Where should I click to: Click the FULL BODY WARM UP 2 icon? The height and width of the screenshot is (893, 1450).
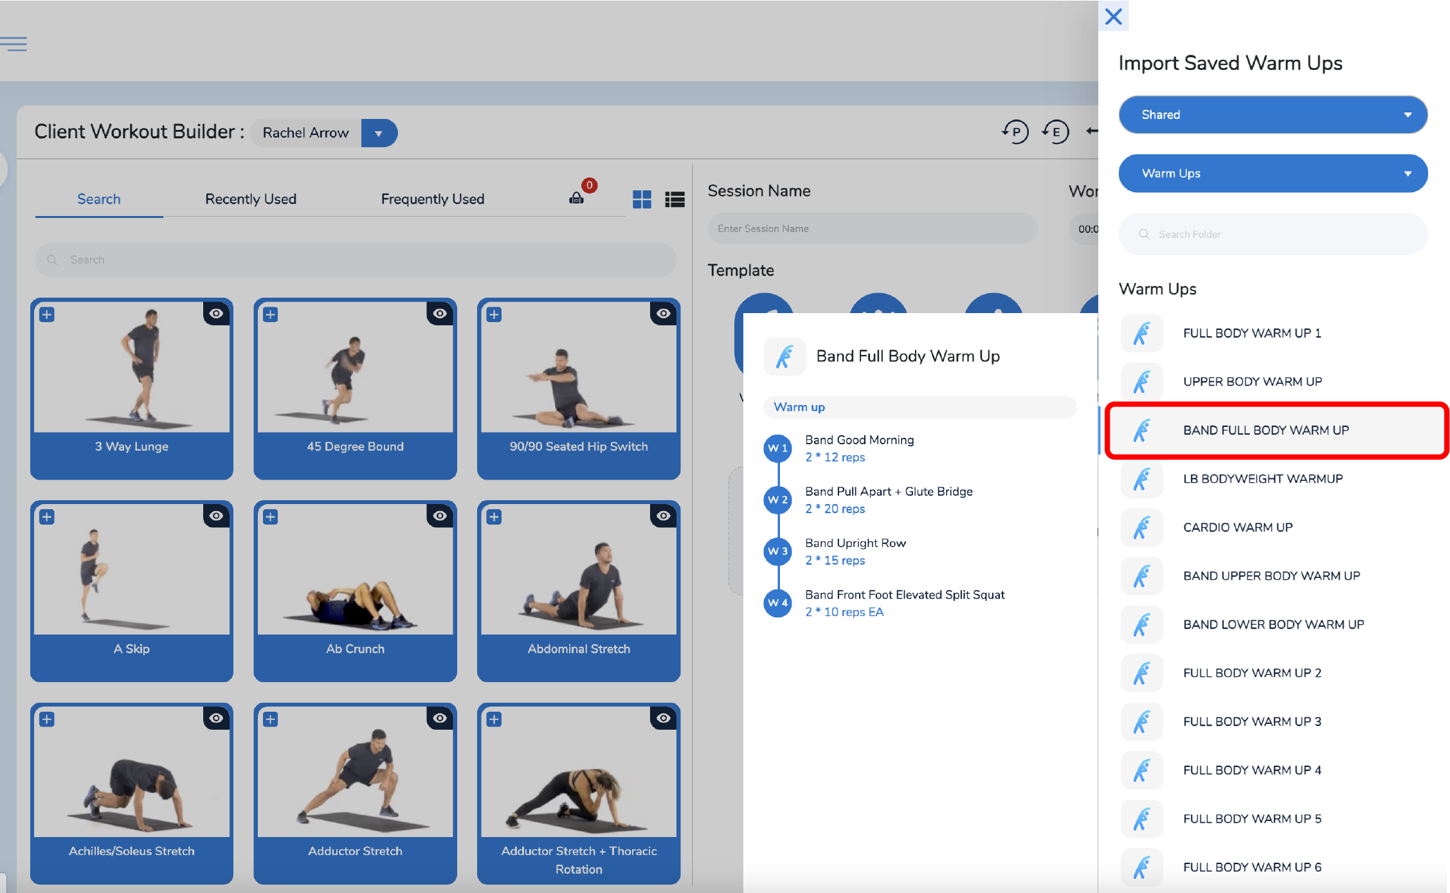tap(1141, 672)
